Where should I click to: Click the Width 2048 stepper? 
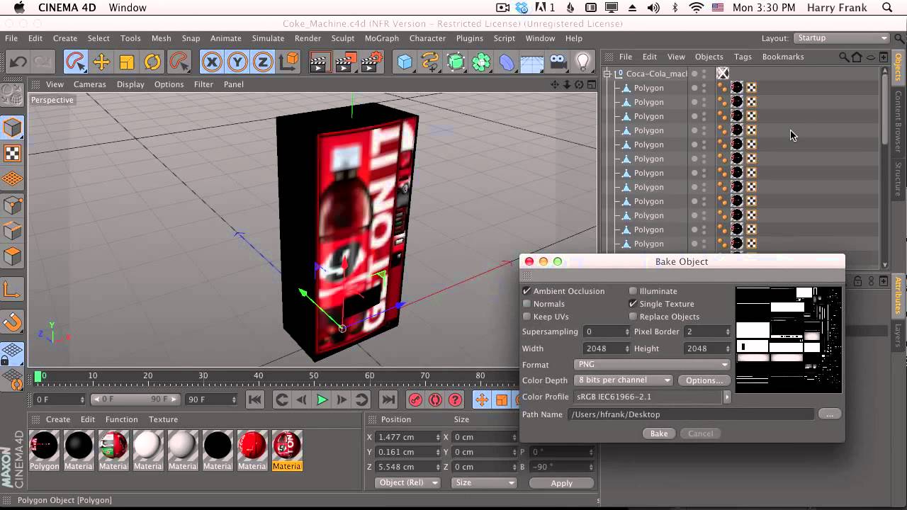click(626, 348)
